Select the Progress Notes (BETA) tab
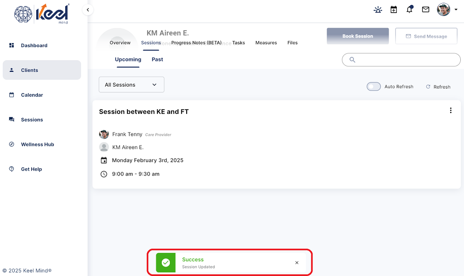Image resolution: width=464 pixels, height=276 pixels. click(196, 43)
